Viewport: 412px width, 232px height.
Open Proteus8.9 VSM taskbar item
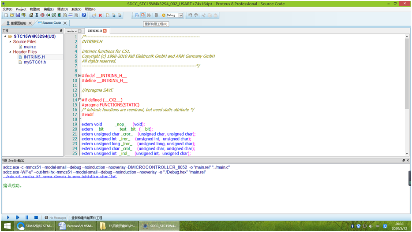[x=76, y=226]
